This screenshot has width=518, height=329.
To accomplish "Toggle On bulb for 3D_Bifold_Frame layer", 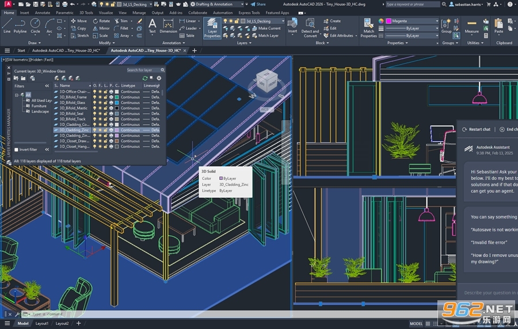I will tap(94, 97).
